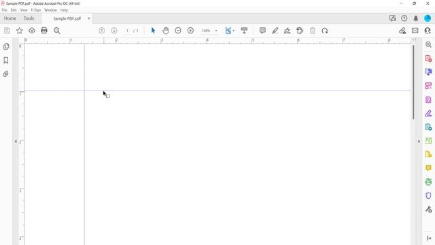The height and width of the screenshot is (245, 435).
Task: Star this file as a favorite
Action: click(20, 31)
